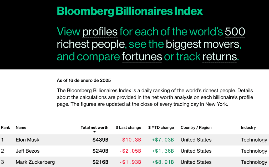Screen dimensions: 269x167
Task: Click Jeff Bezos's Technology industry cell
Action: click(254, 151)
